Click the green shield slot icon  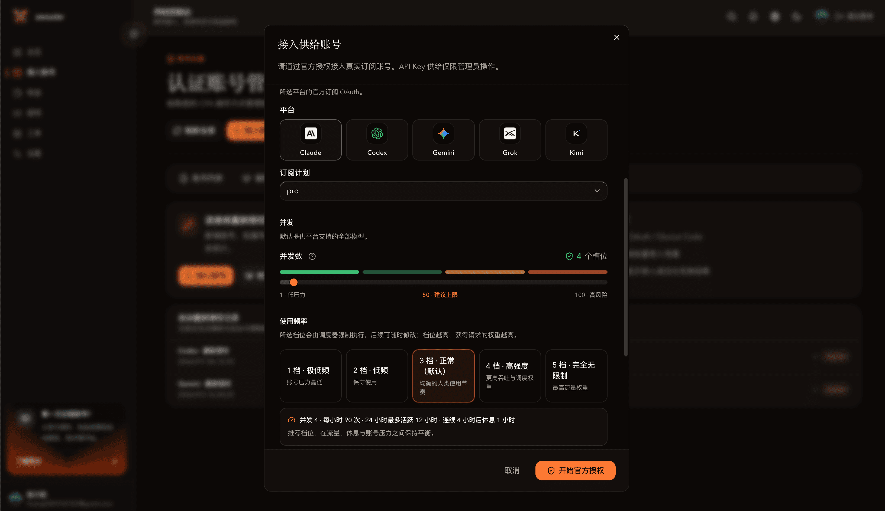[x=569, y=256]
